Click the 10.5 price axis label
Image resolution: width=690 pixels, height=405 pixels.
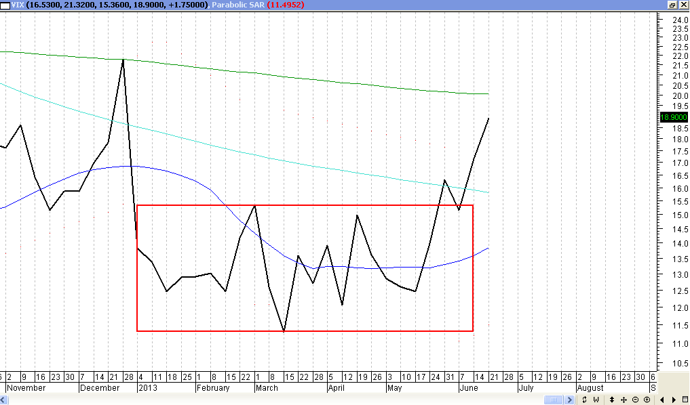(679, 363)
